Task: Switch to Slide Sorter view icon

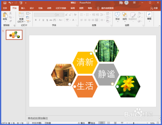Action: [109, 123]
